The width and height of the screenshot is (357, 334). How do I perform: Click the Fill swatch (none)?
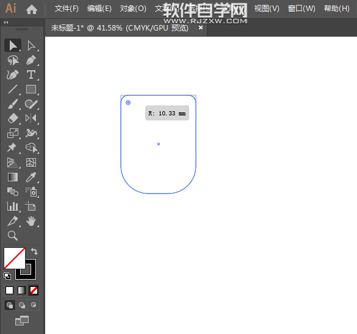pos(15,258)
